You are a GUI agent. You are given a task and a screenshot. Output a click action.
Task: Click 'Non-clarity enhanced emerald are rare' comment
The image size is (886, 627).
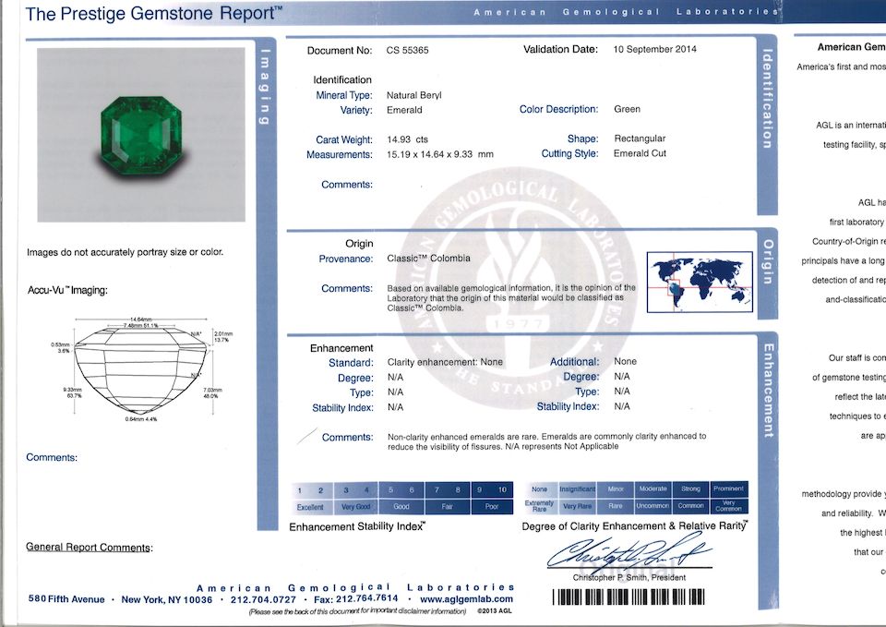point(546,441)
